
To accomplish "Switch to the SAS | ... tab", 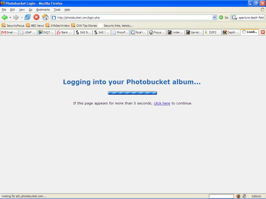I will (102, 32).
